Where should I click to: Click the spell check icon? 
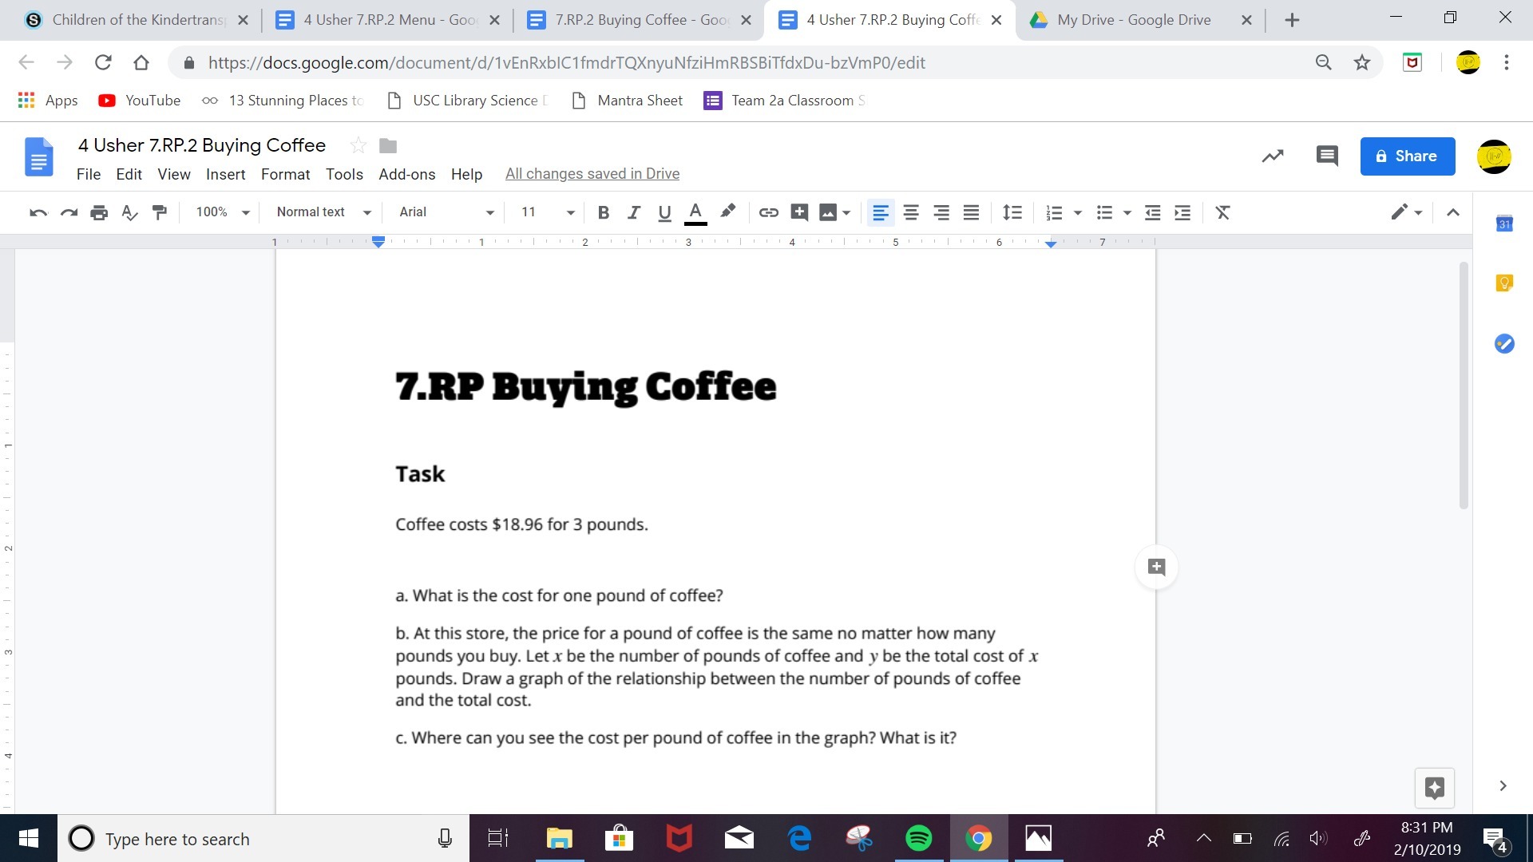[129, 212]
